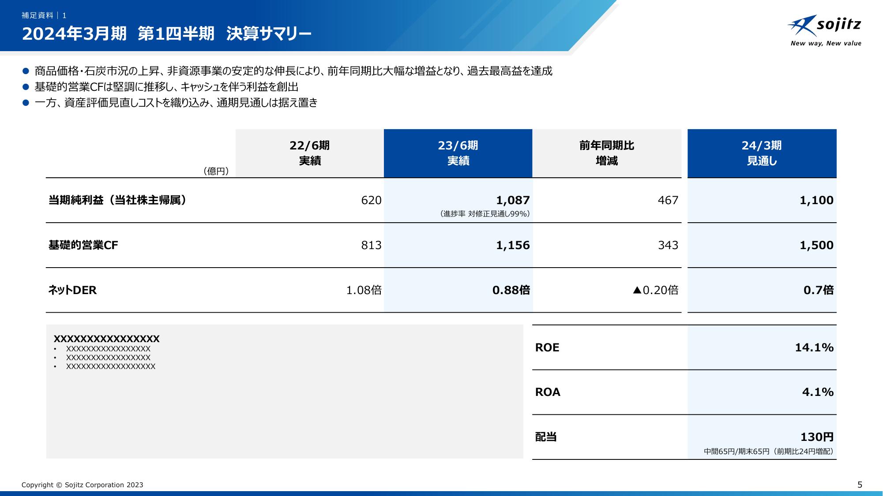883x496 pixels.
Task: Click the ROE 14.1% value
Action: (x=814, y=347)
